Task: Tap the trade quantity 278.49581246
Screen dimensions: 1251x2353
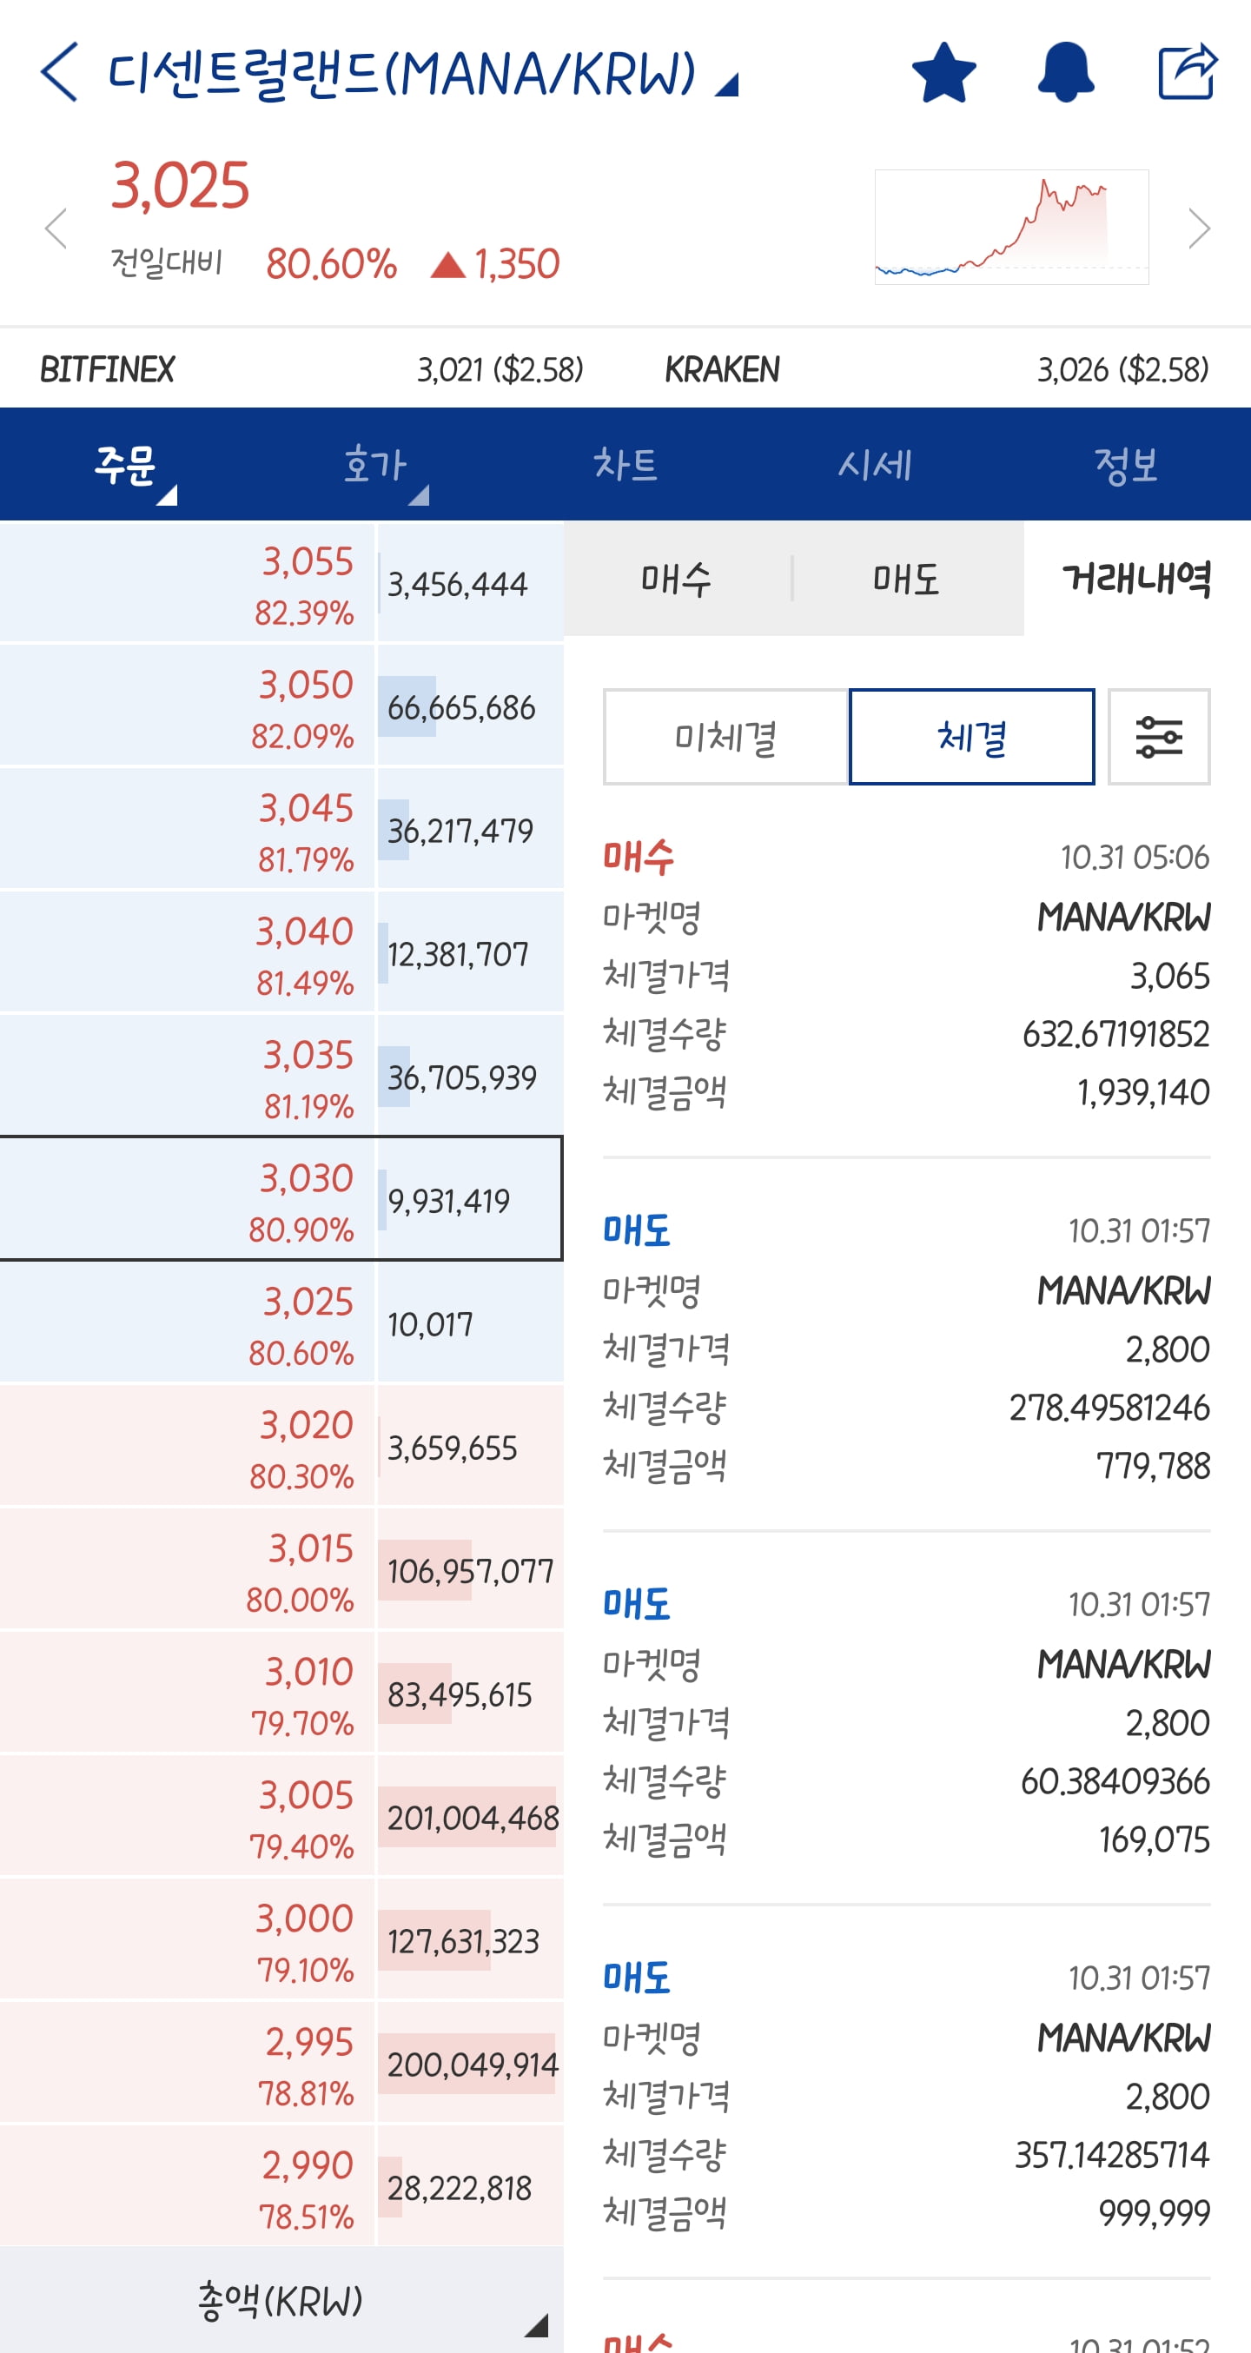Action: (1109, 1407)
